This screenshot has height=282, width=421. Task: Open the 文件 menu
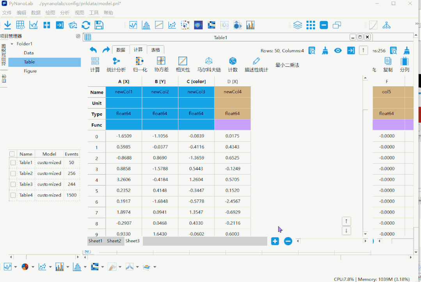pos(7,12)
